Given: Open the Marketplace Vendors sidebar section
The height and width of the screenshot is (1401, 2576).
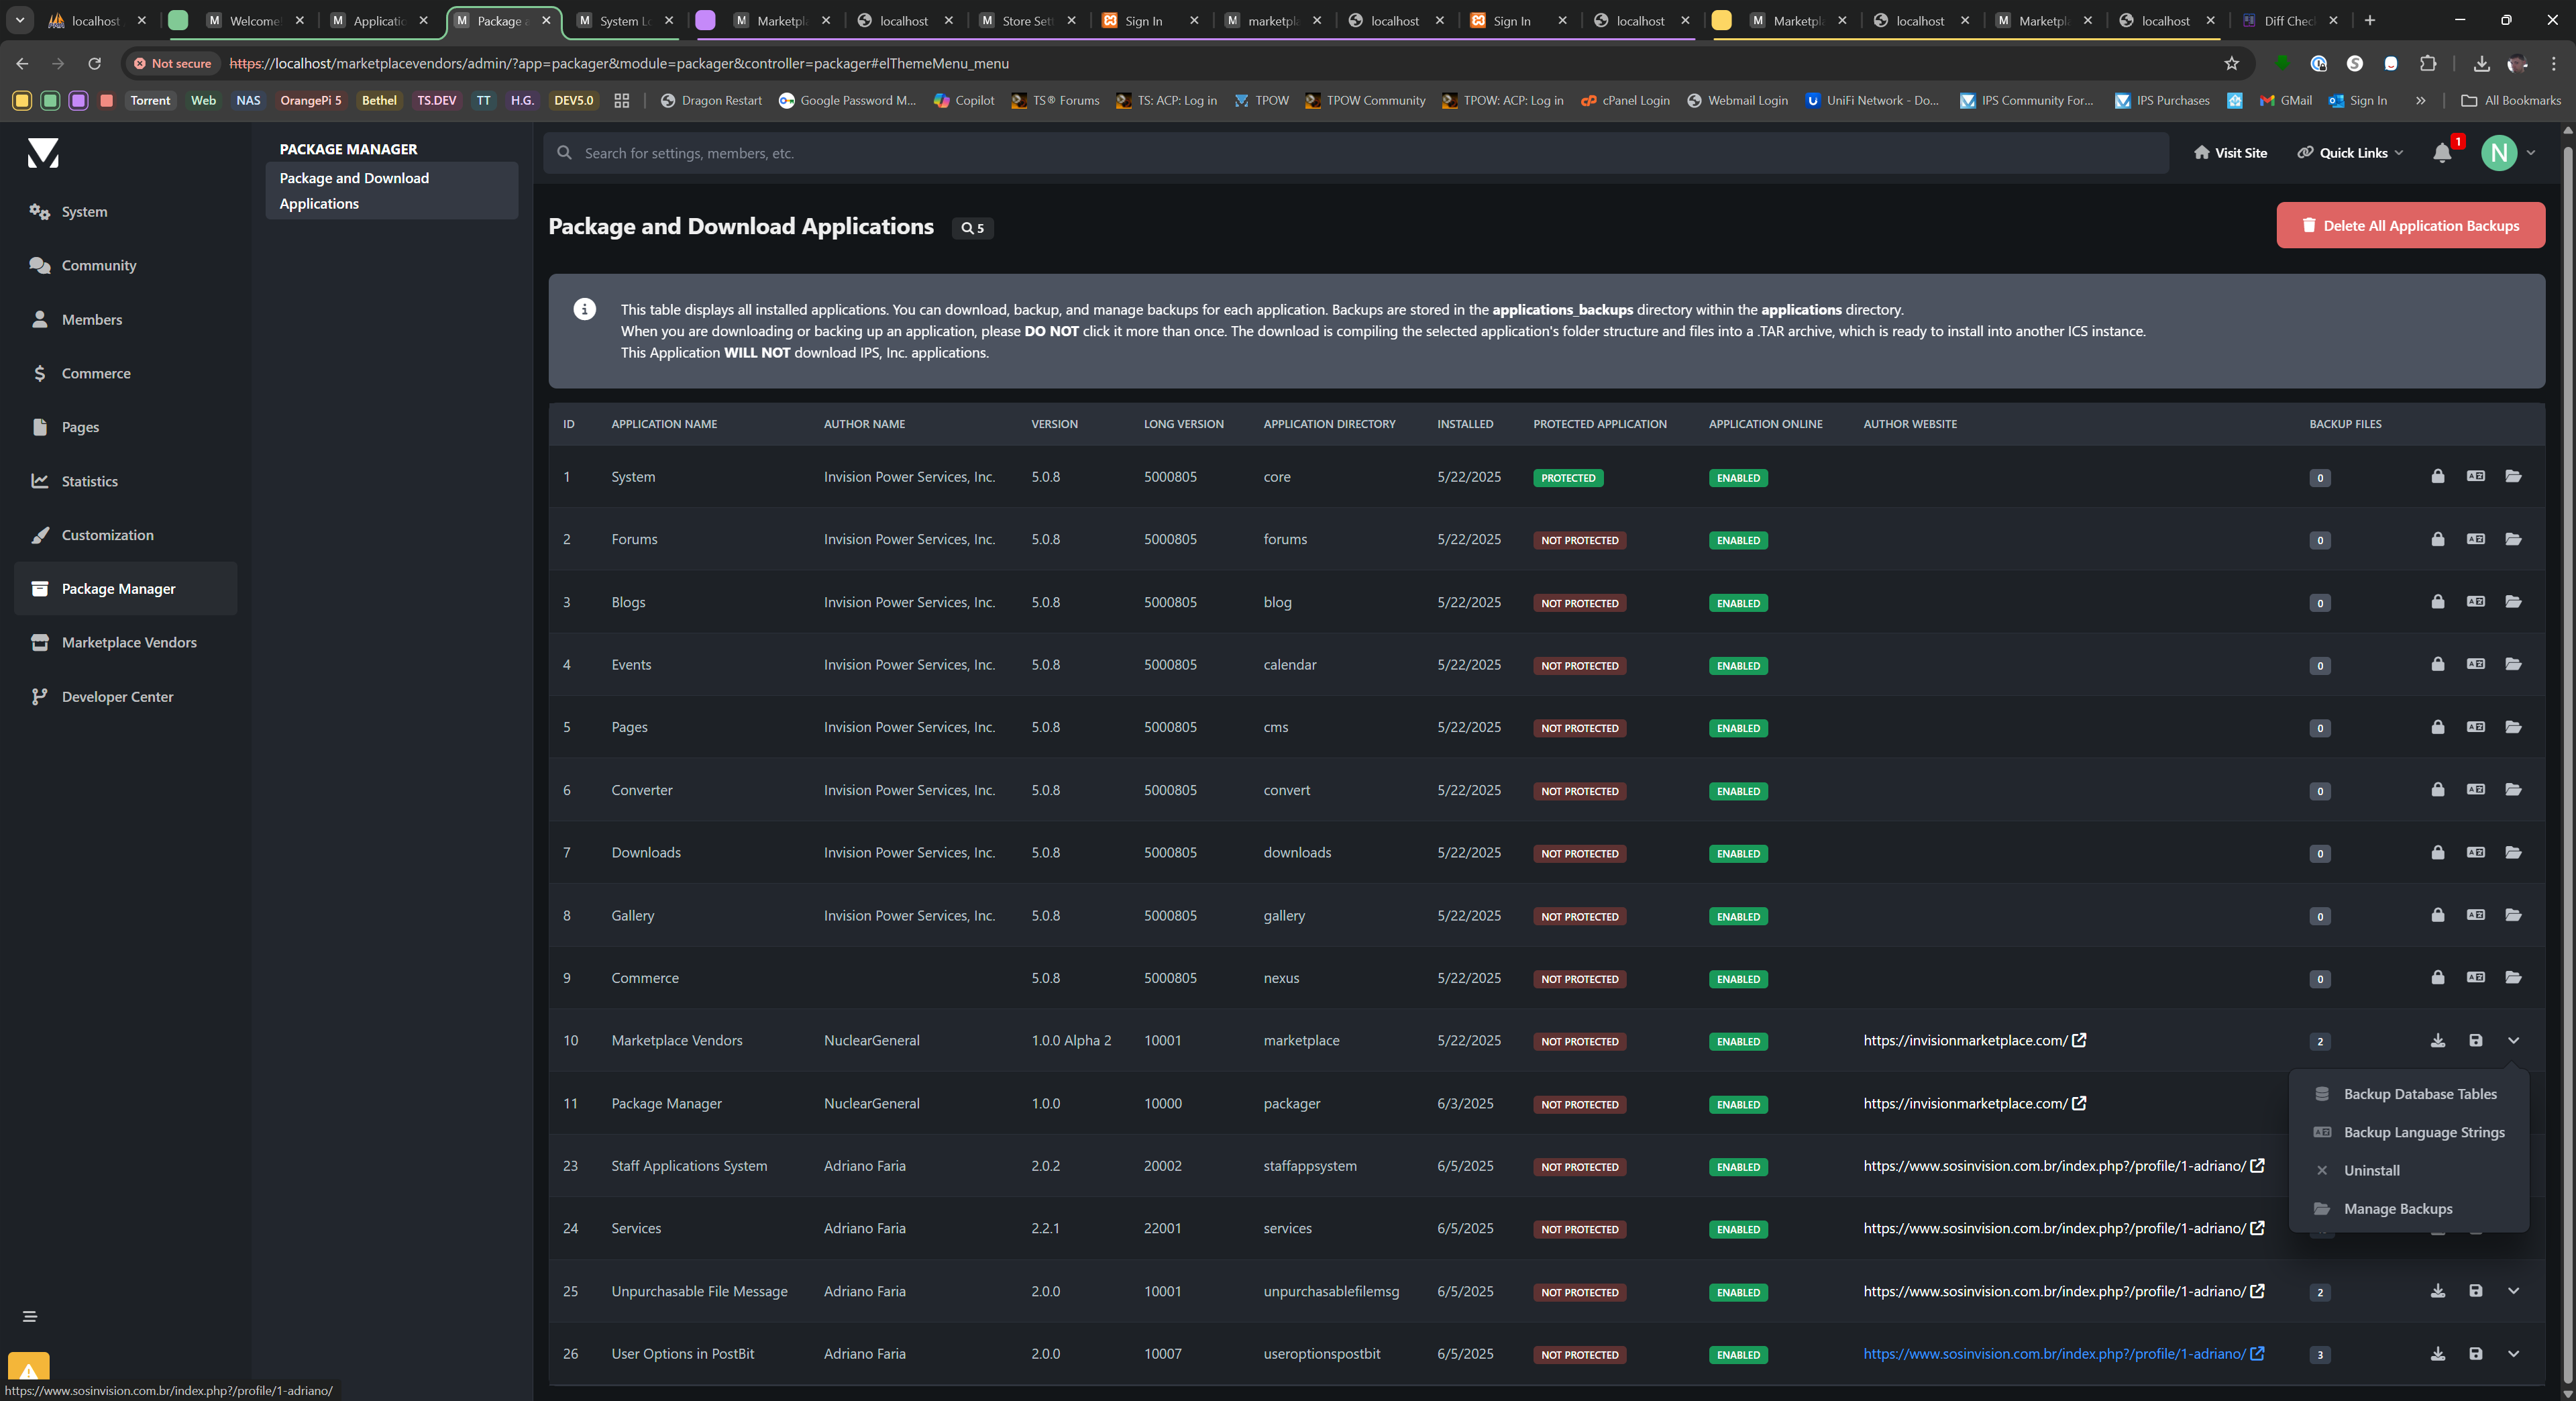Looking at the screenshot, I should point(125,642).
